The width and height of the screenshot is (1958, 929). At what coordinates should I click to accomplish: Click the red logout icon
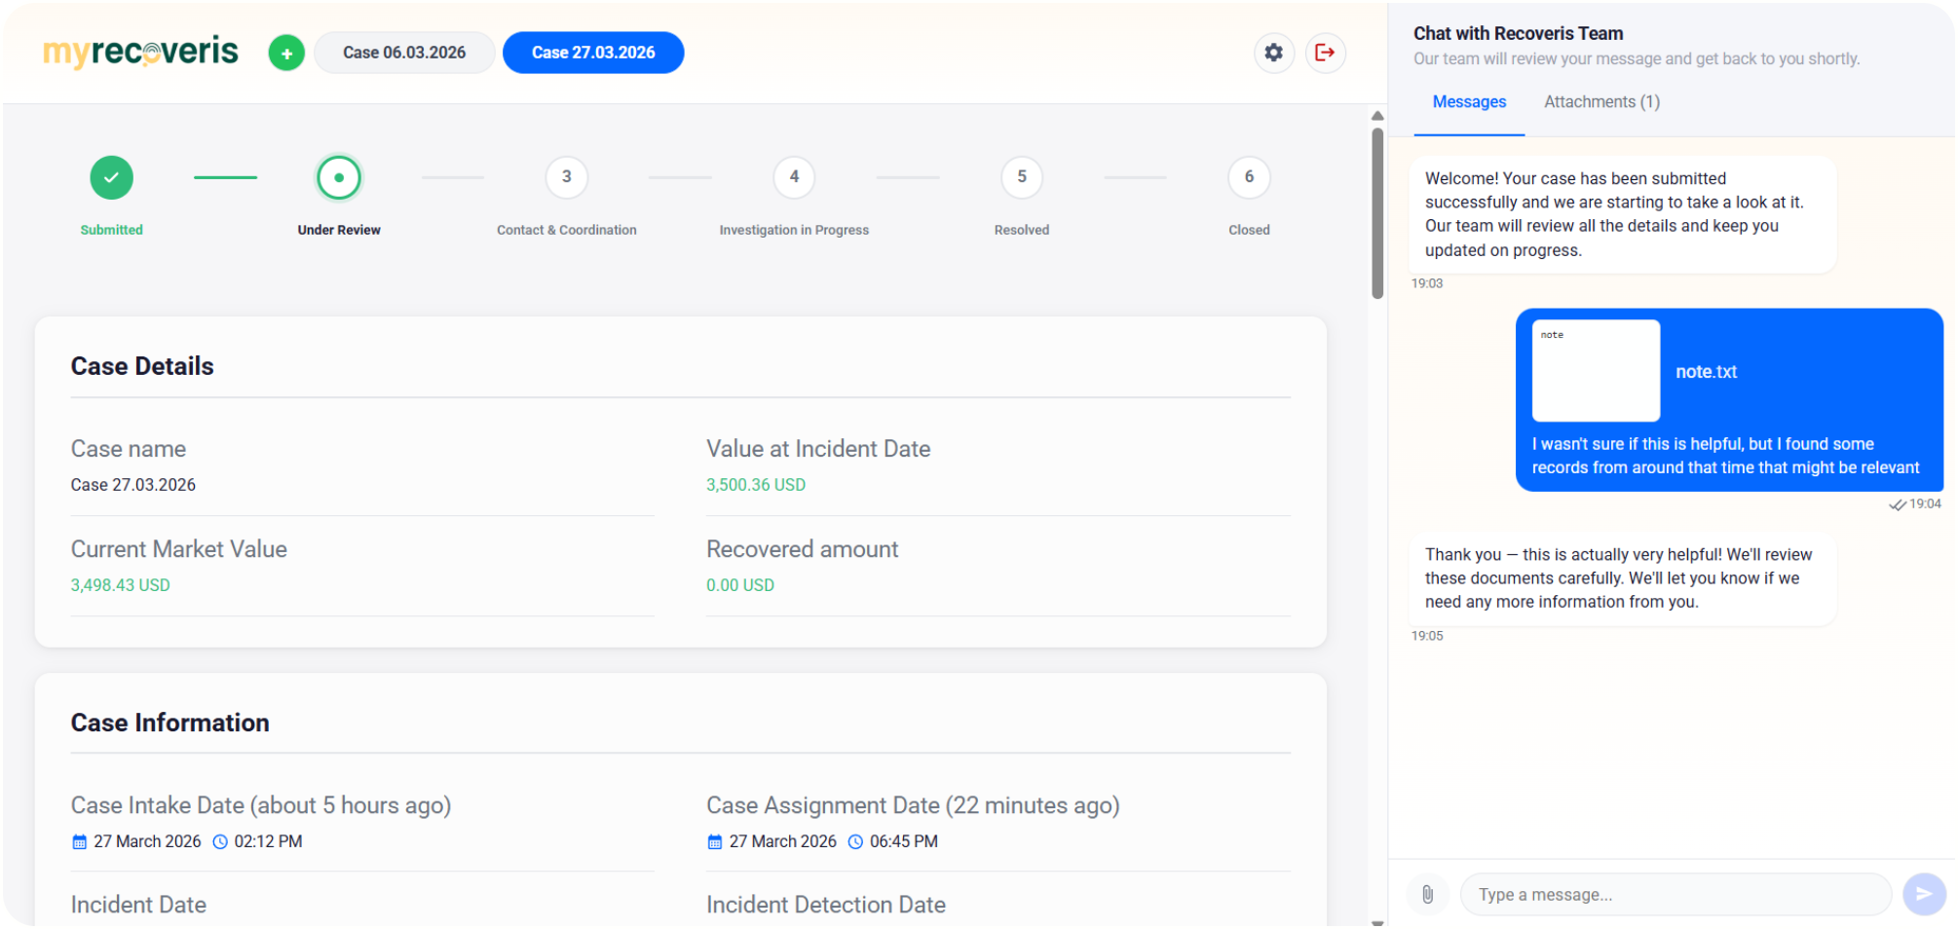point(1325,53)
